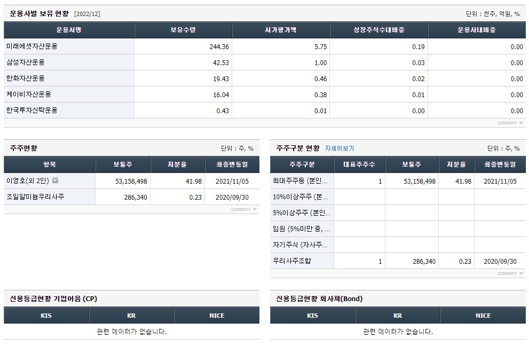Screen dimensions: 529x346
Task: Select the 임원 (5%미만 중 row label
Action: pos(301,229)
